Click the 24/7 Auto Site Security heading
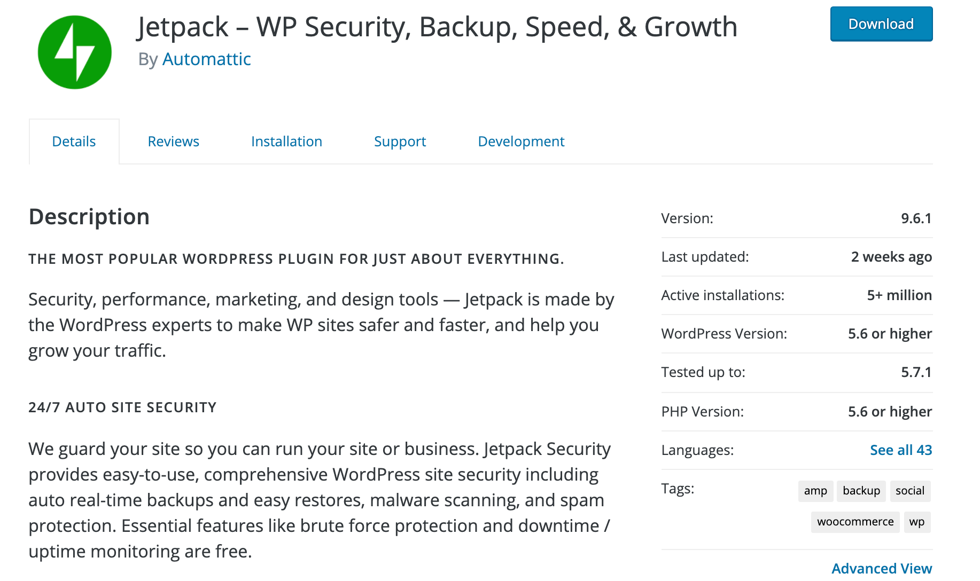The width and height of the screenshot is (980, 581). point(122,407)
